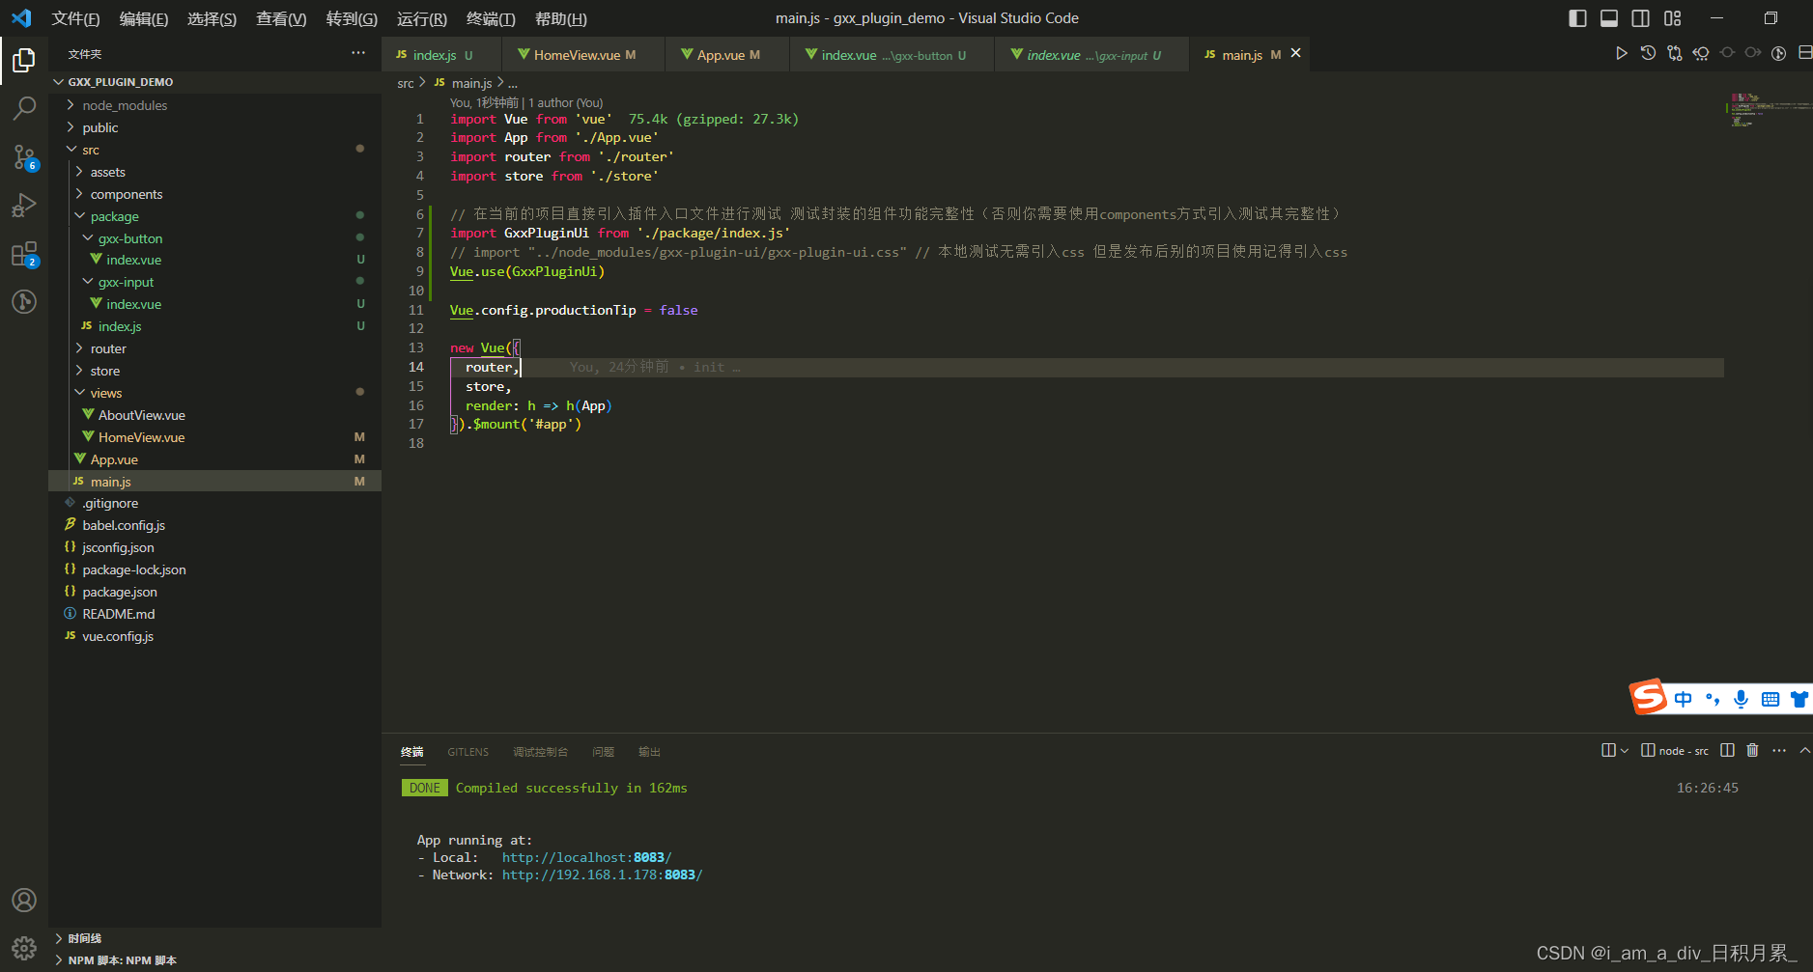Open README.md file
The height and width of the screenshot is (972, 1813).
coord(118,614)
